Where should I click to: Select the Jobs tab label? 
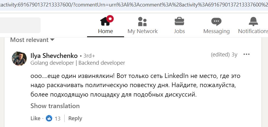tap(179, 31)
